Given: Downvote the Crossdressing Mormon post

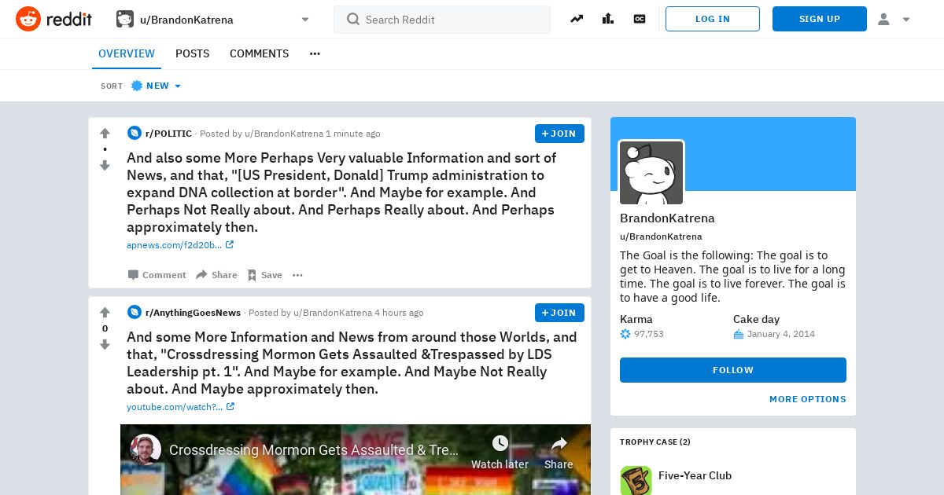Looking at the screenshot, I should 105,344.
